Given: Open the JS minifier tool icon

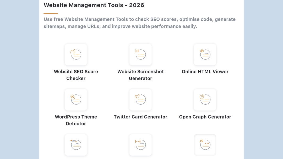Looking at the screenshot, I should tap(205, 145).
